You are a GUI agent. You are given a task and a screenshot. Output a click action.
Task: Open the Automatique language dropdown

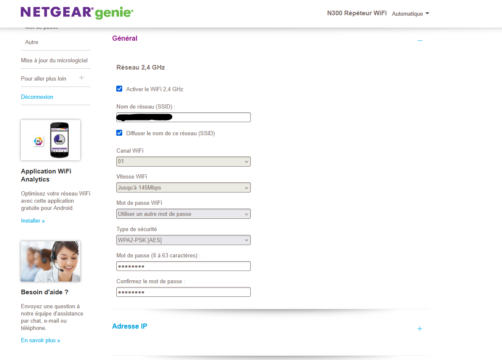pos(410,14)
